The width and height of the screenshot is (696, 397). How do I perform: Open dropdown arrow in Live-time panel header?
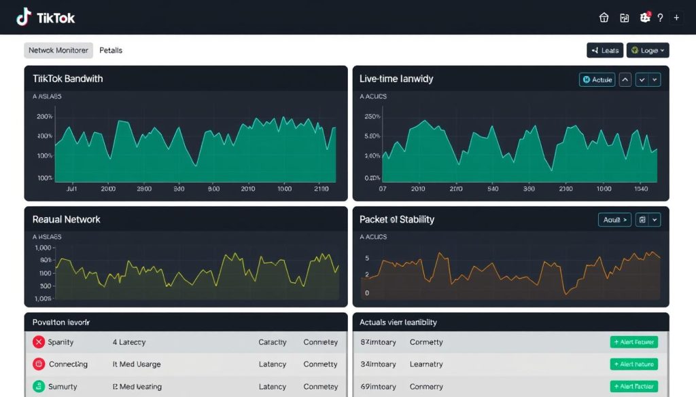pos(655,80)
